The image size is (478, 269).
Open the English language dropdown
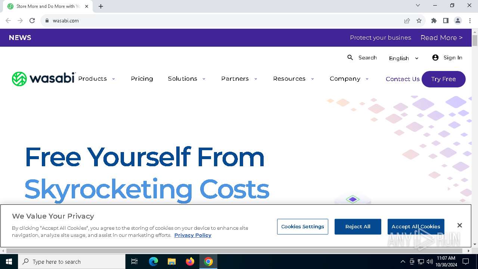[404, 58]
